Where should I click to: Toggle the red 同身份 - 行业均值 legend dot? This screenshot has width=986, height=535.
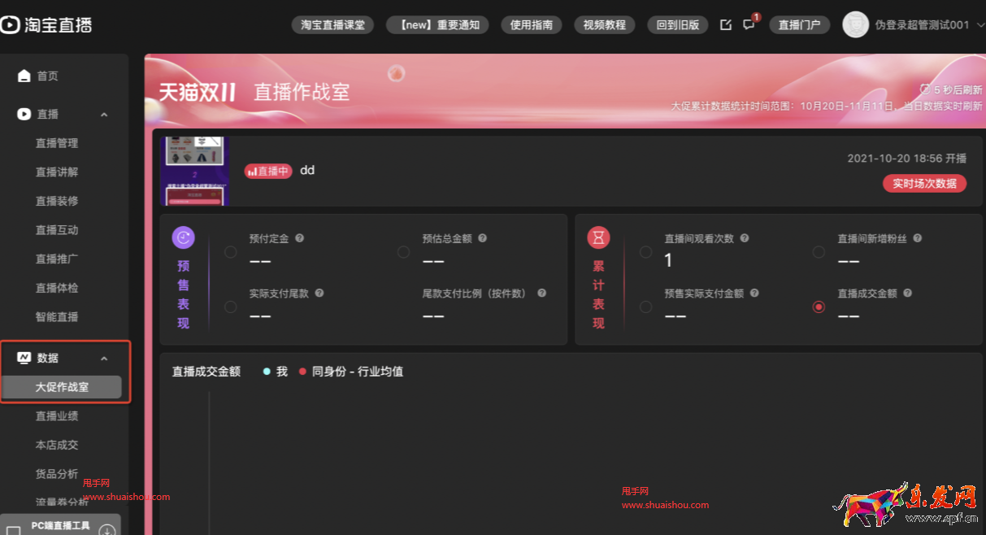[x=302, y=372]
